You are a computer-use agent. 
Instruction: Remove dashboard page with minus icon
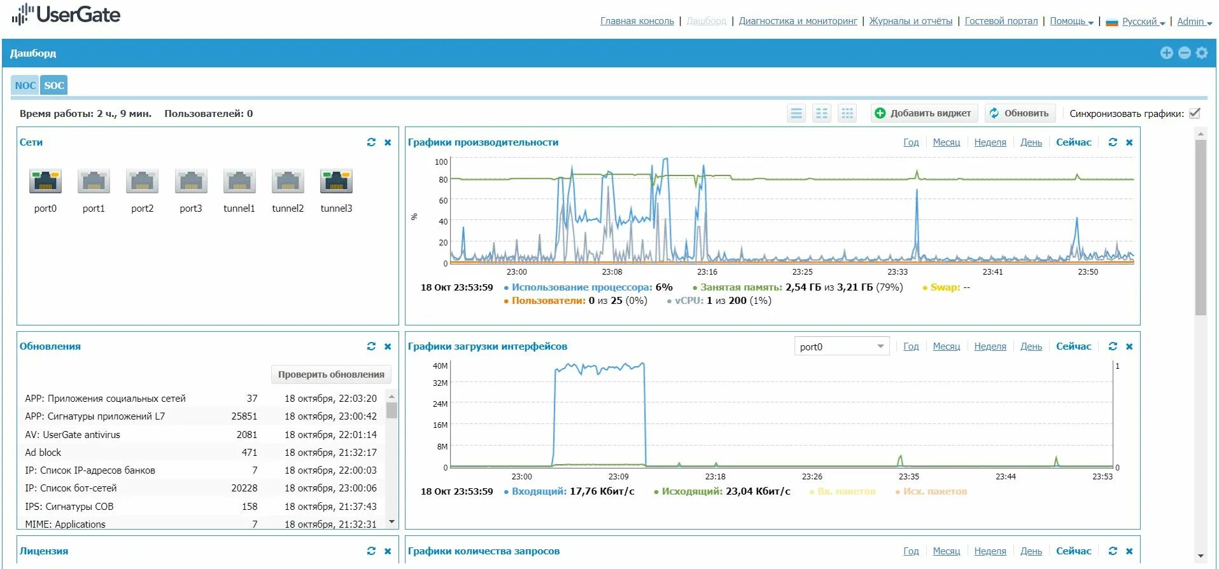(x=1184, y=53)
